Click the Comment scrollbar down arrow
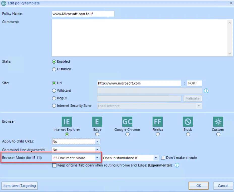234x192 pixels. 230,53
